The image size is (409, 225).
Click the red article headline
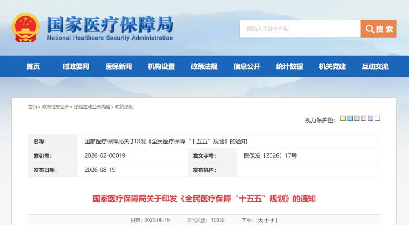pos(204,199)
